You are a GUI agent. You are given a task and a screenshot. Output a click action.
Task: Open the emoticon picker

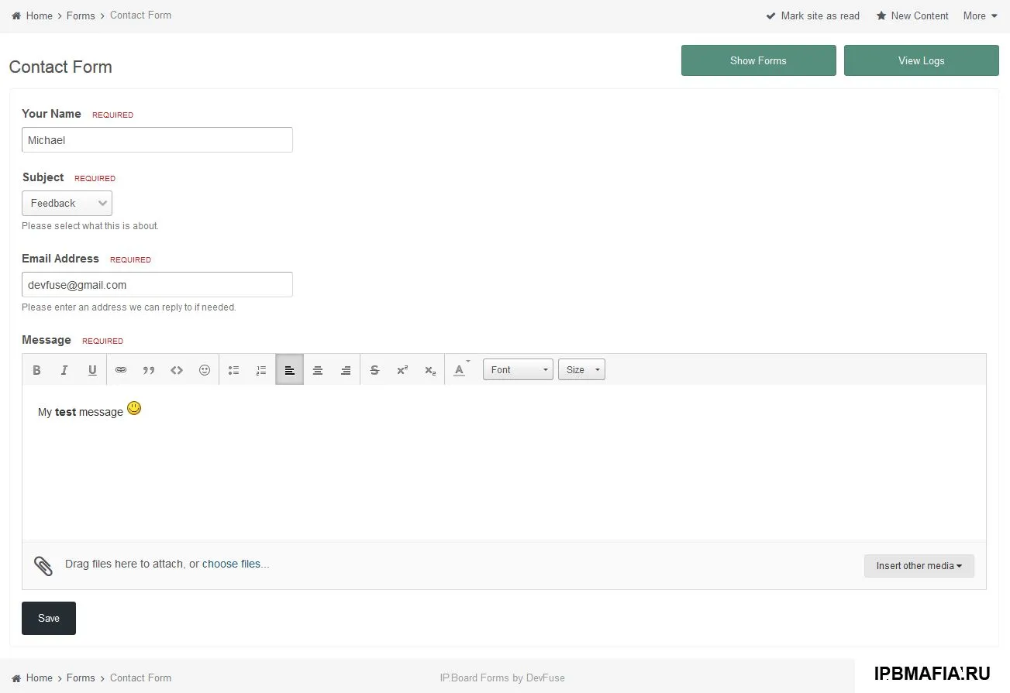click(205, 370)
